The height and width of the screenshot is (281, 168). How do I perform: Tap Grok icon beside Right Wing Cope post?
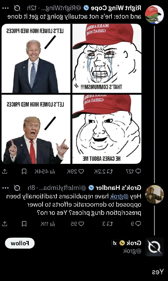[x=17, y=8]
